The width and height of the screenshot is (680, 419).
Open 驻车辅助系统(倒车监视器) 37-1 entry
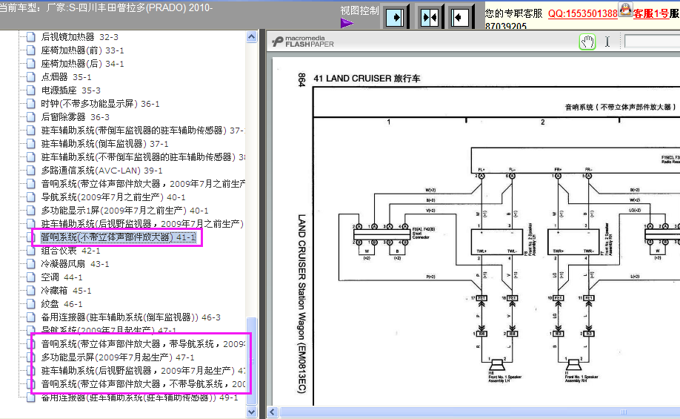pyautogui.click(x=104, y=144)
